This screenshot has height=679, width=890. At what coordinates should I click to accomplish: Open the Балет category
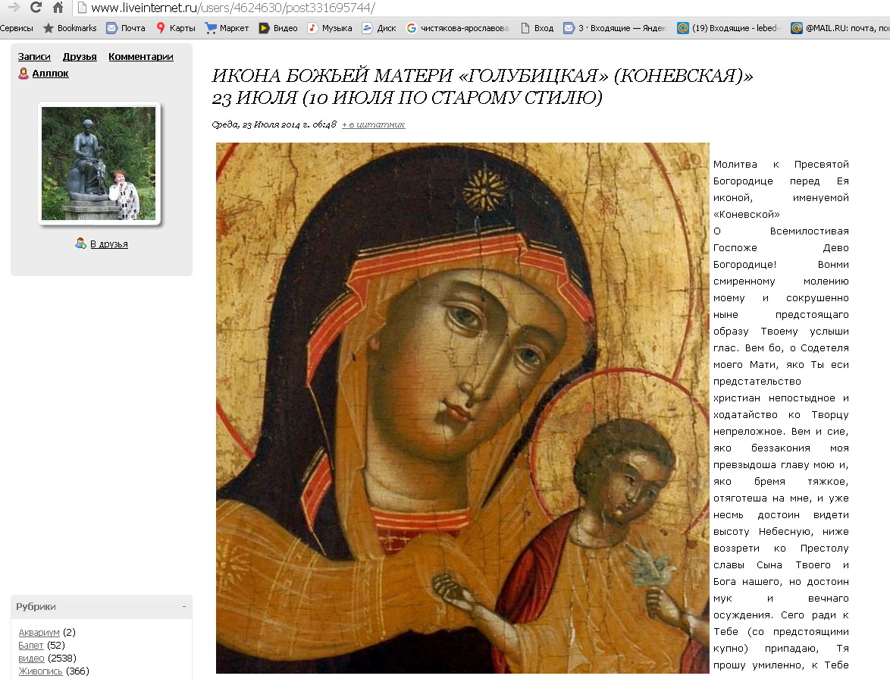tap(30, 646)
